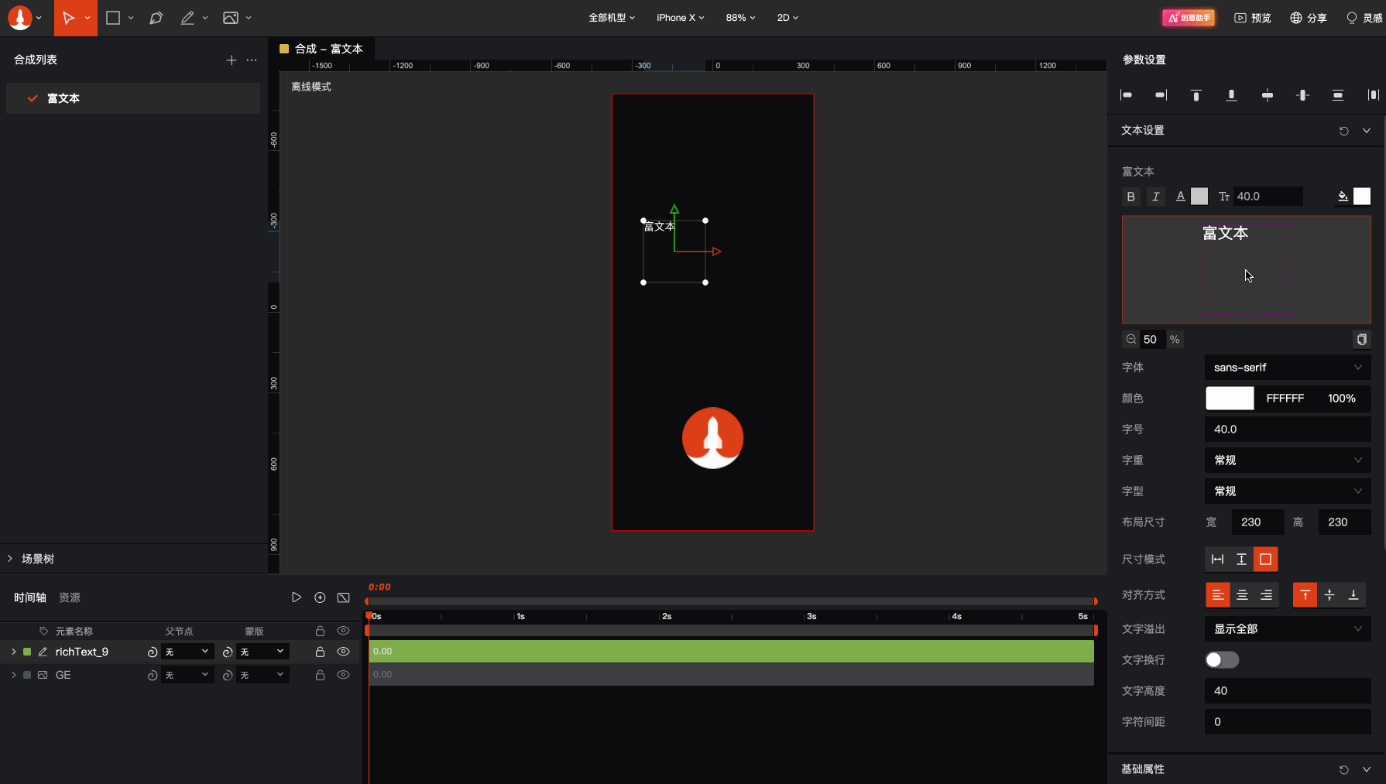The image size is (1386, 784).
Task: Set horizontal text alignment to center
Action: click(x=1242, y=595)
